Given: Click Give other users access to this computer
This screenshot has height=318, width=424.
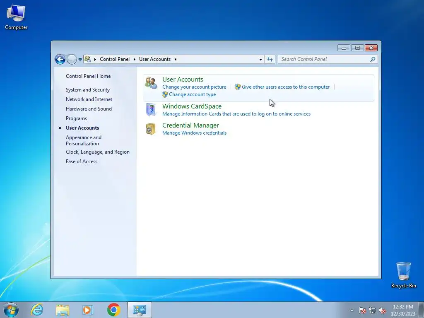Looking at the screenshot, I should 286,87.
